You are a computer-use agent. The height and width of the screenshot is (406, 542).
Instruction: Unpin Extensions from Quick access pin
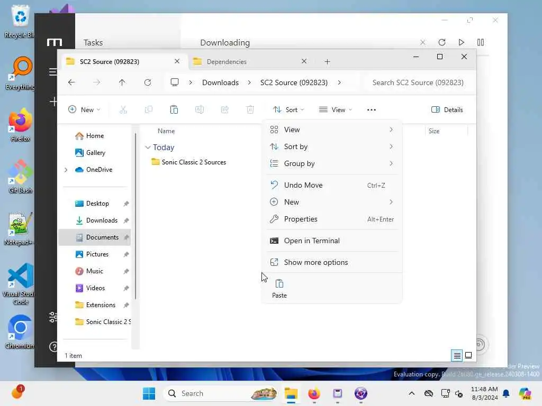(x=126, y=305)
